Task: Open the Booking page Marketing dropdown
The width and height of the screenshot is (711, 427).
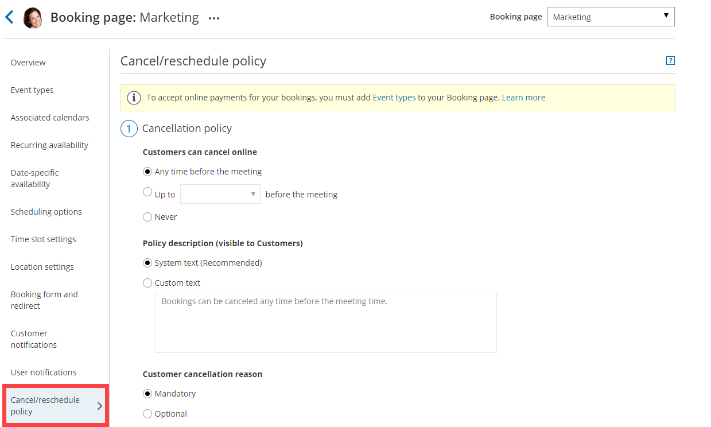Action: coord(611,17)
